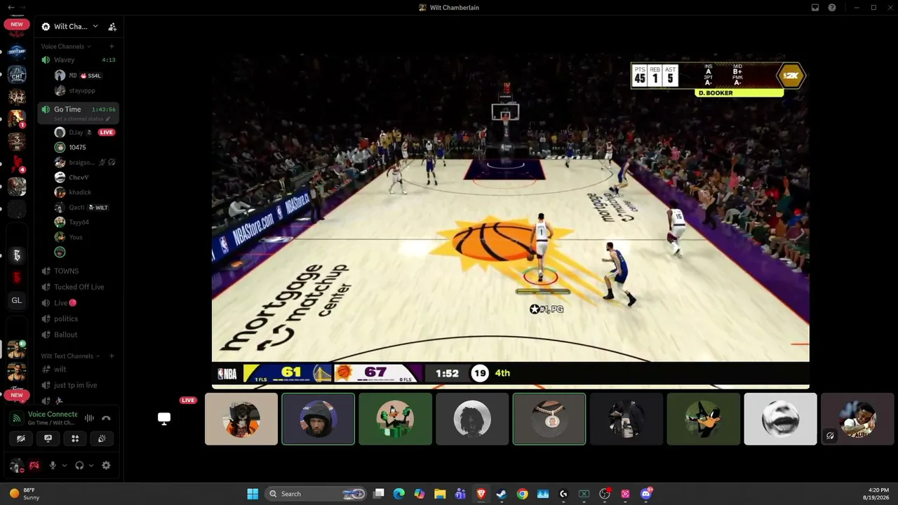This screenshot has height=505, width=898.
Task: Open the soundboard from the voice panel
Action: click(x=102, y=438)
